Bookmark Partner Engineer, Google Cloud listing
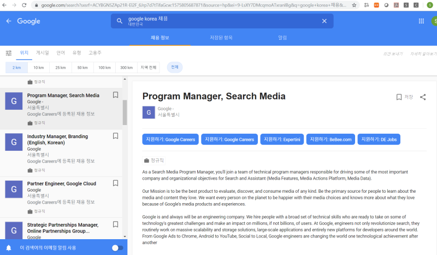 coord(115,183)
